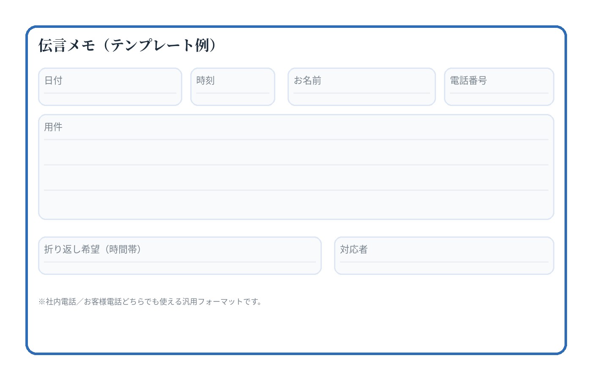Click the 対応者 label text

[354, 249]
